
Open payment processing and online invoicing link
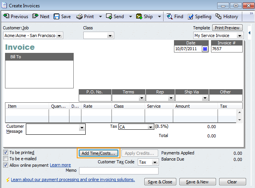(73, 180)
